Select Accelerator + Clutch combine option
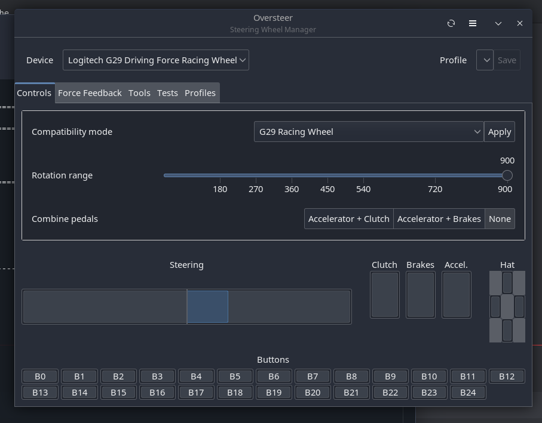Image resolution: width=542 pixels, height=423 pixels. (x=349, y=219)
